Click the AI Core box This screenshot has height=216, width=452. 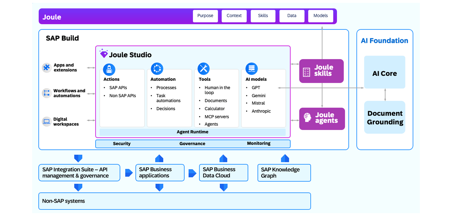(x=384, y=72)
